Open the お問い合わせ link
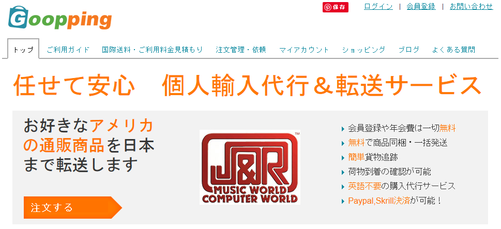This screenshot has height=229, width=501. coord(472,6)
